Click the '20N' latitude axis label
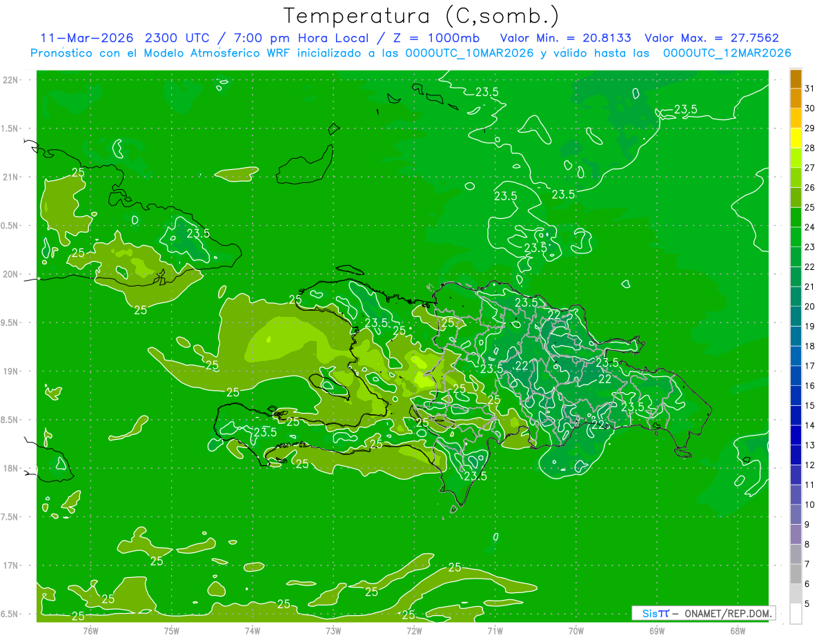Viewport: 828px width, 640px height. pyautogui.click(x=10, y=274)
